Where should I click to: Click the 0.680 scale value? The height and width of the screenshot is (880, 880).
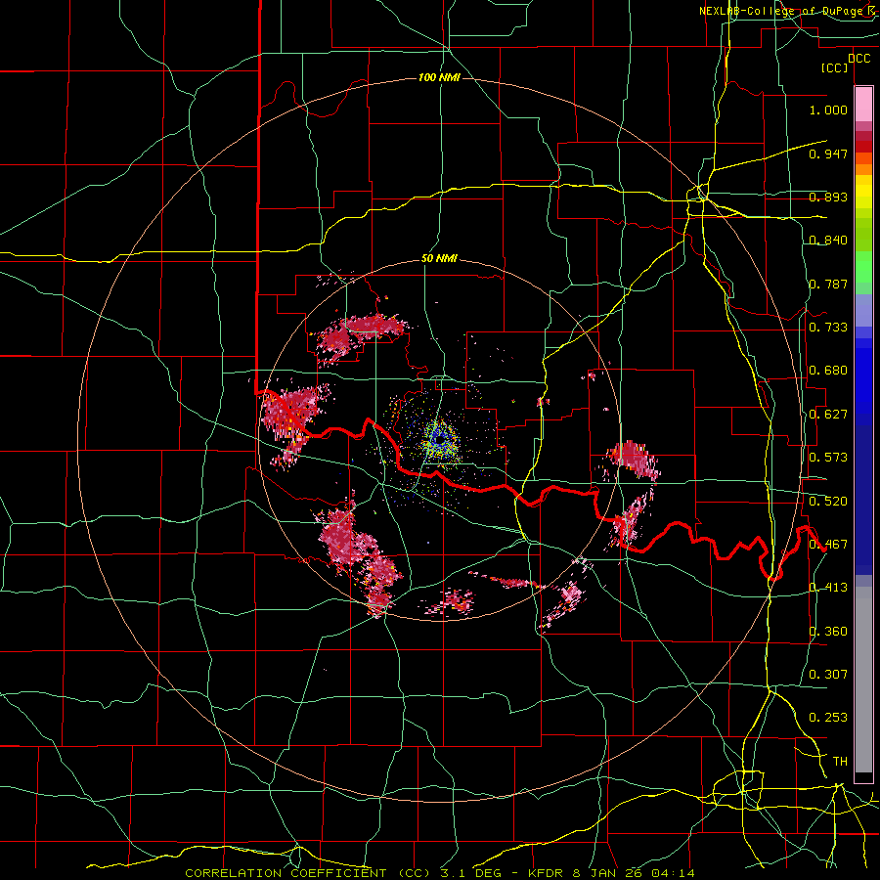828,371
